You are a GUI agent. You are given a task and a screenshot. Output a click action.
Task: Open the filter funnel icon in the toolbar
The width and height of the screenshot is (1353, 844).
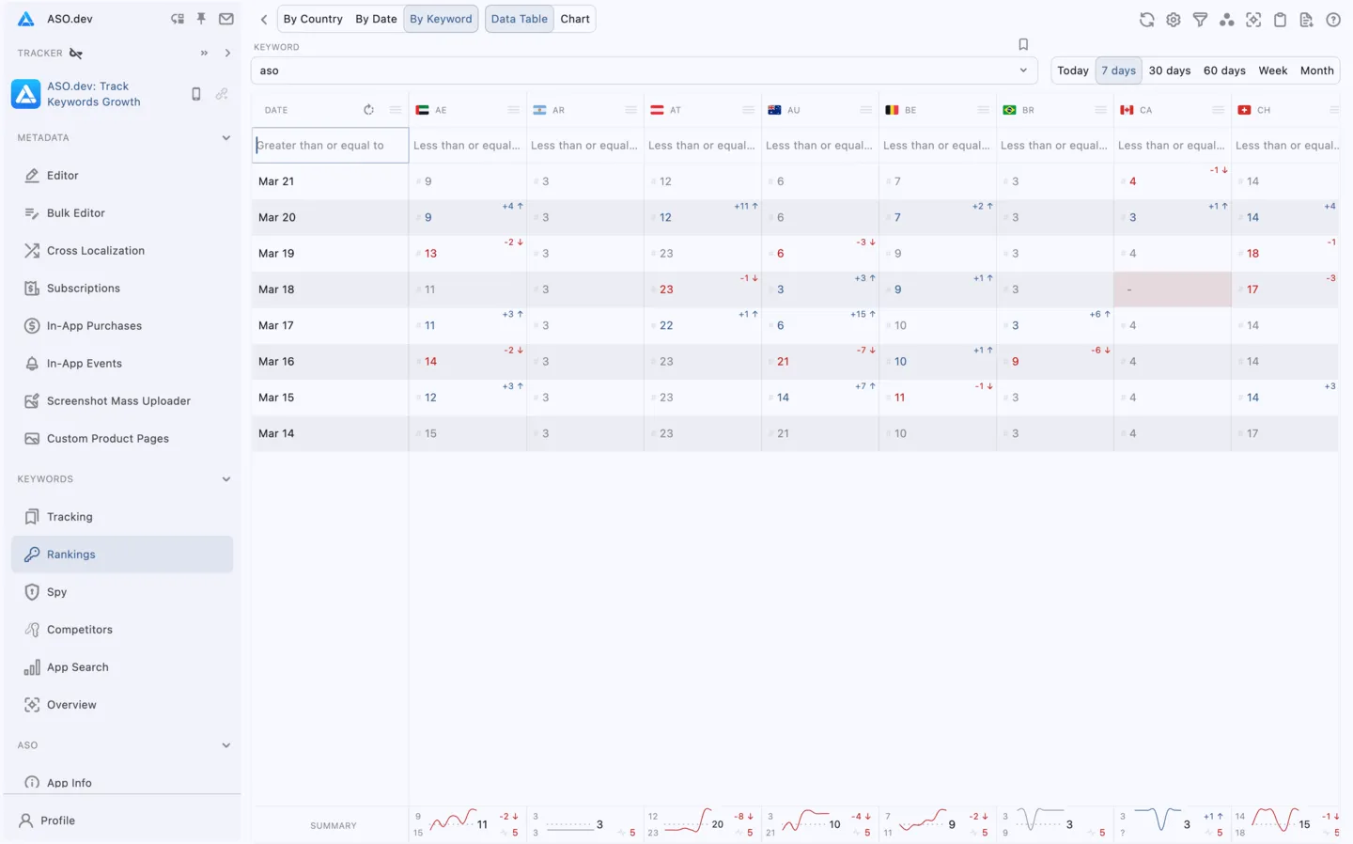click(1200, 19)
